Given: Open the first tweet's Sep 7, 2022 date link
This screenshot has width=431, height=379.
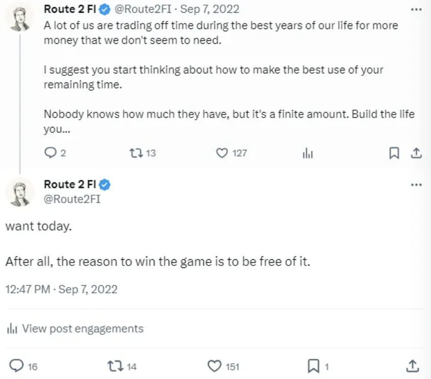Looking at the screenshot, I should 210,9.
